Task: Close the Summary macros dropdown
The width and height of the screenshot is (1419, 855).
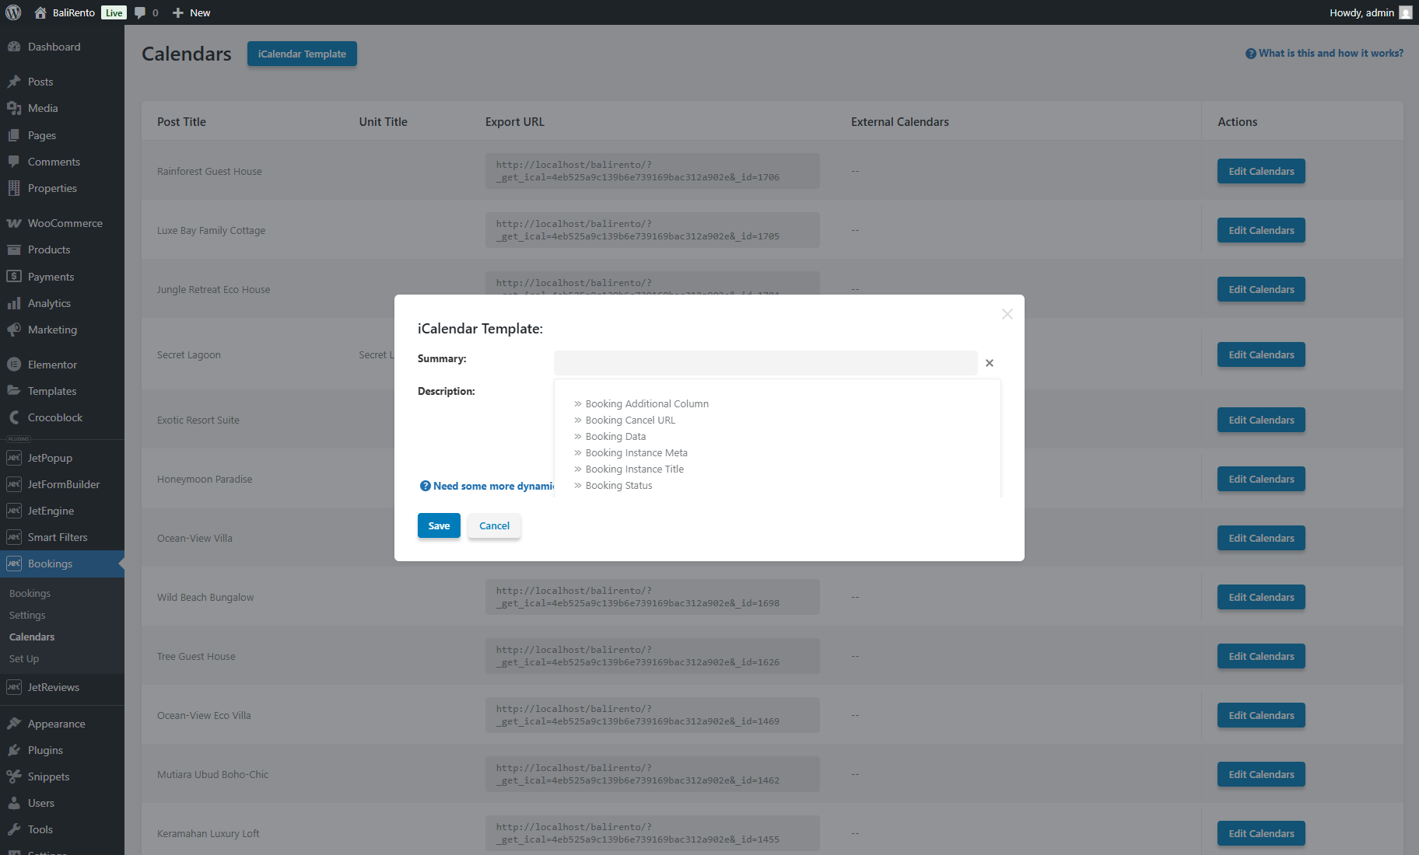Action: tap(990, 363)
